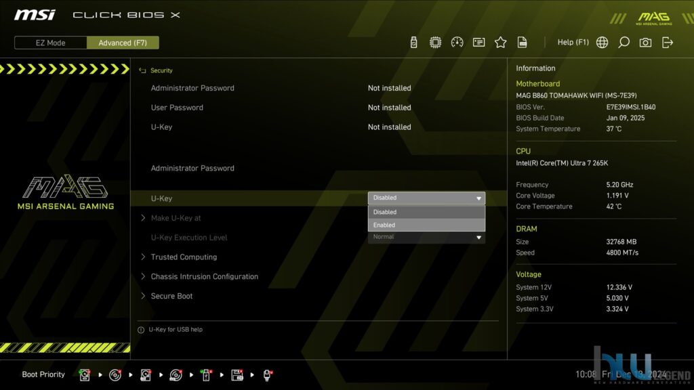This screenshot has width=694, height=390.
Task: Click System 5V 5.030 V reading
Action: point(617,299)
